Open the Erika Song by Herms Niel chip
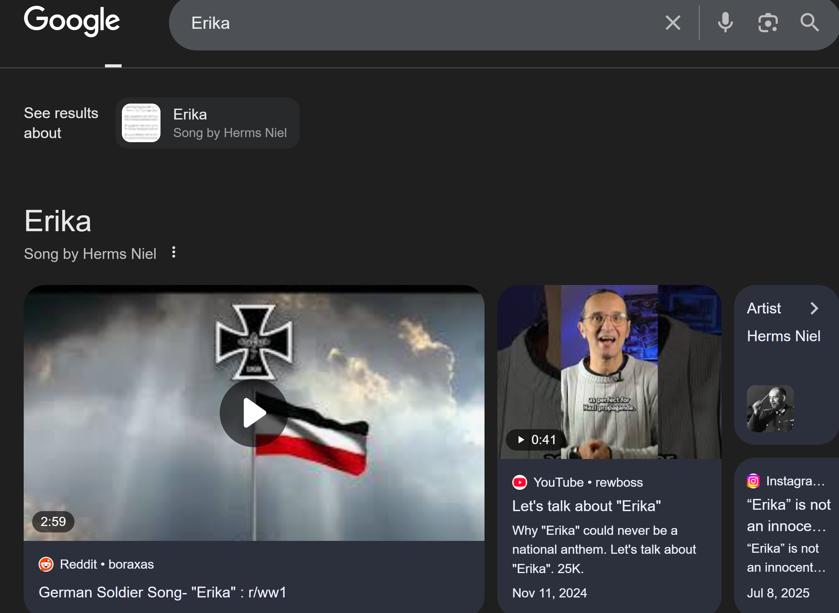Screen dimensions: 839x613 tap(208, 123)
